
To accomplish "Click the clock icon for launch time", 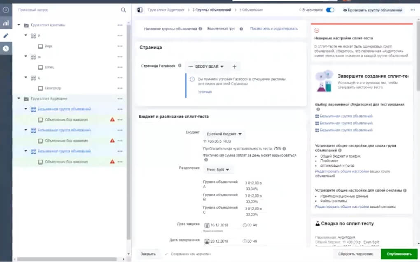I will pyautogui.click(x=244, y=225).
